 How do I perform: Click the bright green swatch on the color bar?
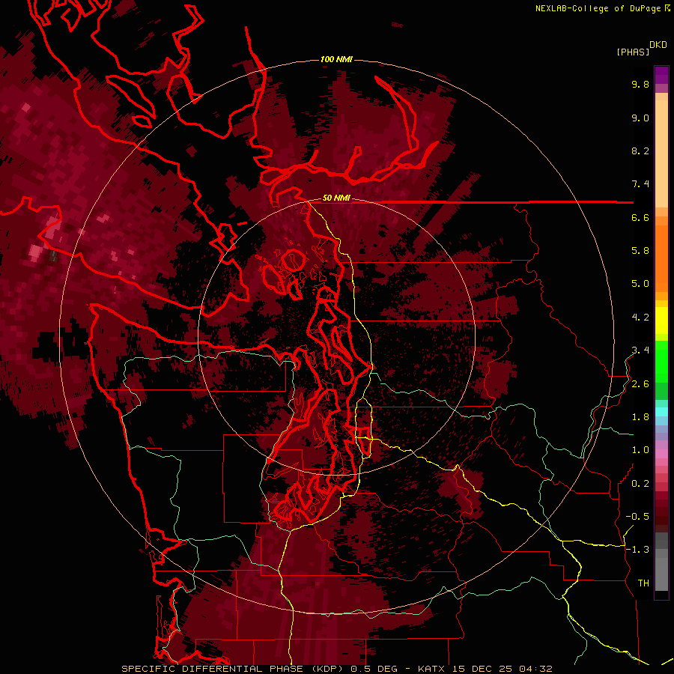click(661, 361)
